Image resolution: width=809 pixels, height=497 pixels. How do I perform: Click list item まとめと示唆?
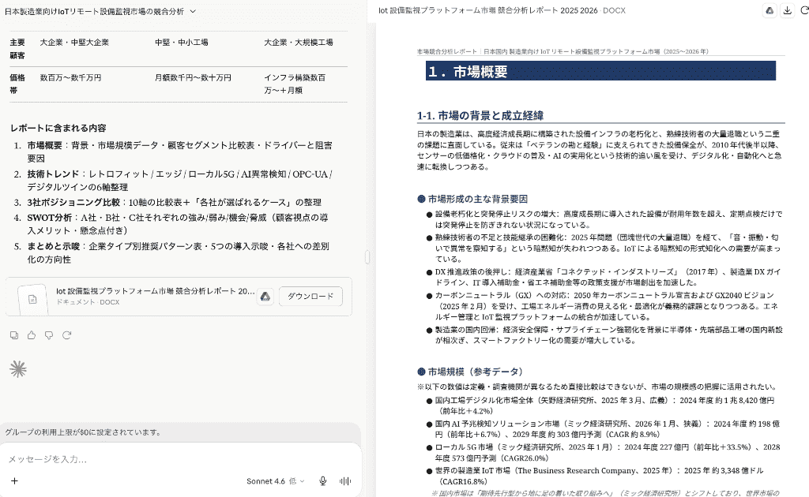coord(178,252)
